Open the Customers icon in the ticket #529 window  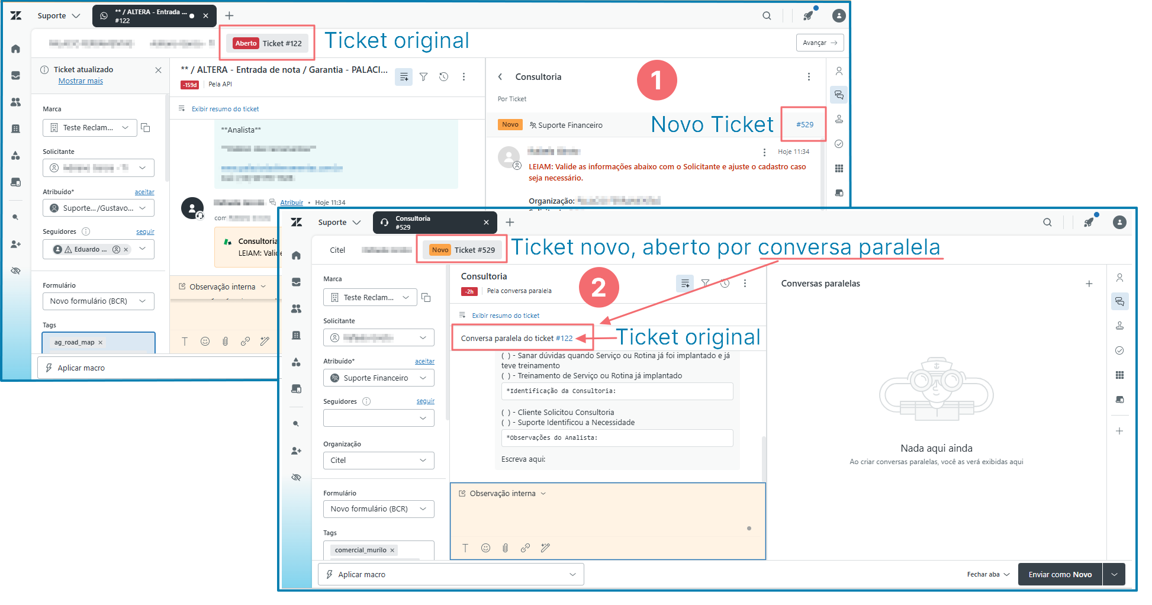click(297, 308)
